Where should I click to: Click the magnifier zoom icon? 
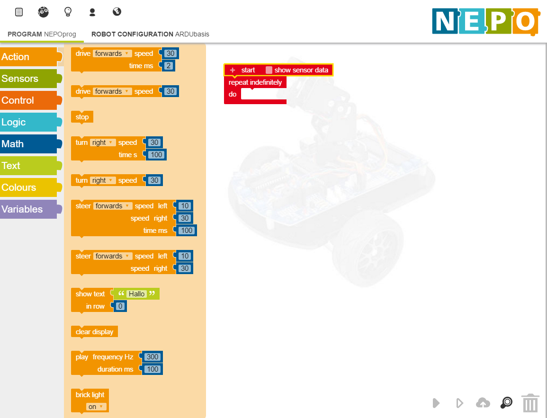click(x=506, y=403)
